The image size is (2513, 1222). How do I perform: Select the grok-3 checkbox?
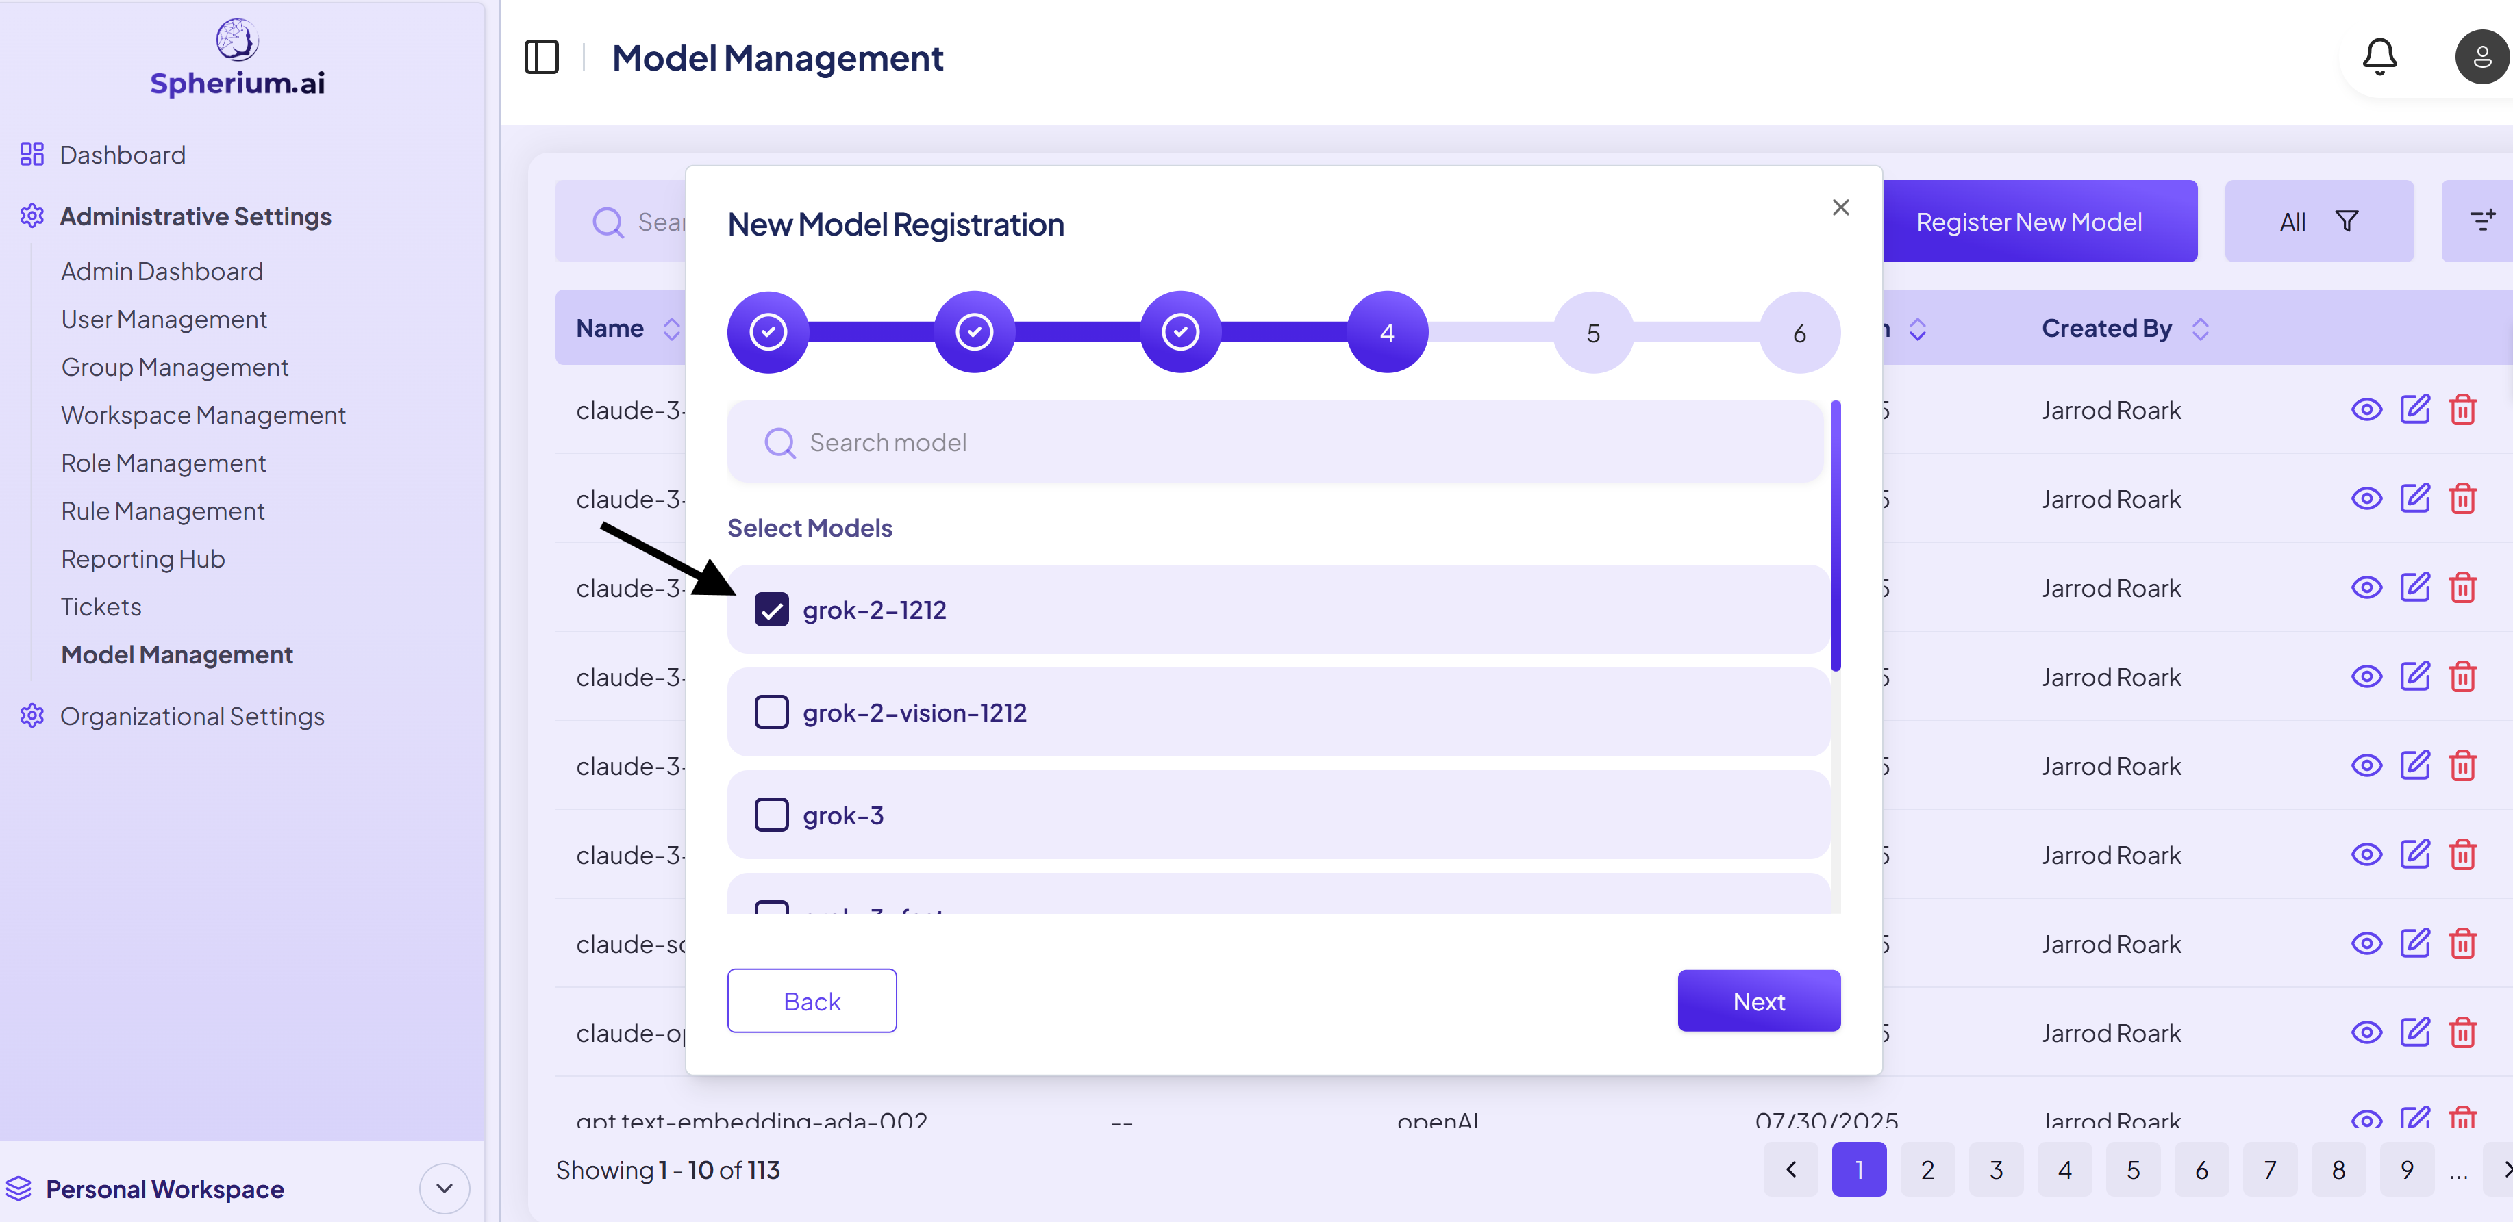click(x=771, y=815)
